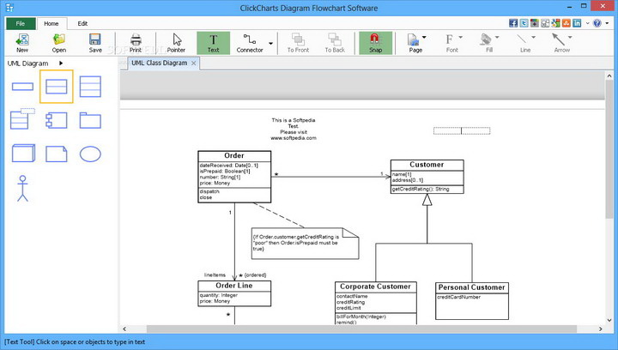Save the diagram with Save icon
The image size is (618, 350).
95,43
